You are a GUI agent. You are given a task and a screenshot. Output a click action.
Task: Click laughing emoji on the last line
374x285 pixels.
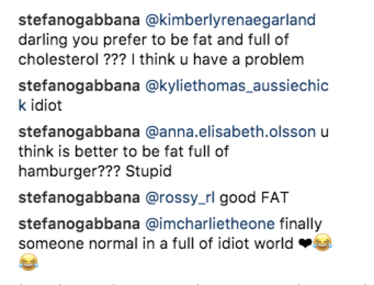coord(29,262)
